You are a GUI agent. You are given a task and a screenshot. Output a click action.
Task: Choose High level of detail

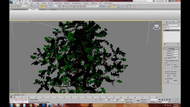[166, 82]
